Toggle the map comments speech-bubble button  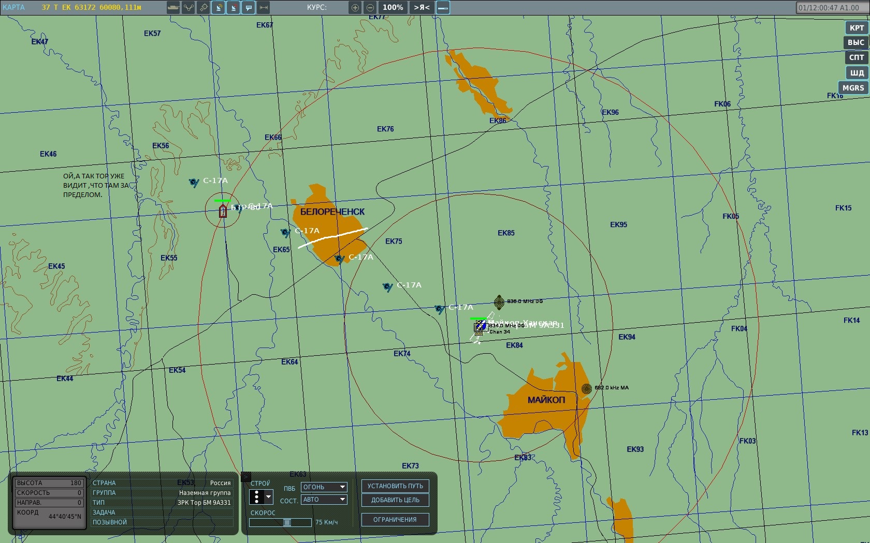tap(249, 8)
